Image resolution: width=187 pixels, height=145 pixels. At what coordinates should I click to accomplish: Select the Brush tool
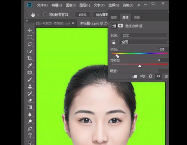[30, 80]
